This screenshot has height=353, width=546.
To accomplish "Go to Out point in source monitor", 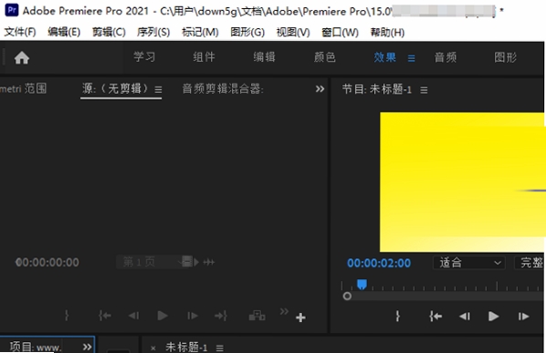I will coord(221,316).
